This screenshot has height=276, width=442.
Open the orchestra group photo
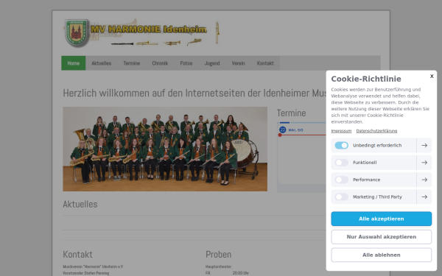165,149
